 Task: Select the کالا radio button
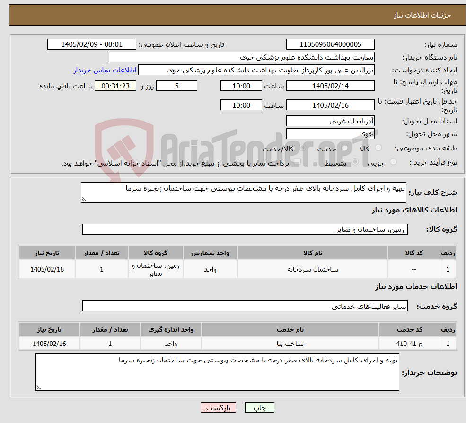(378, 148)
